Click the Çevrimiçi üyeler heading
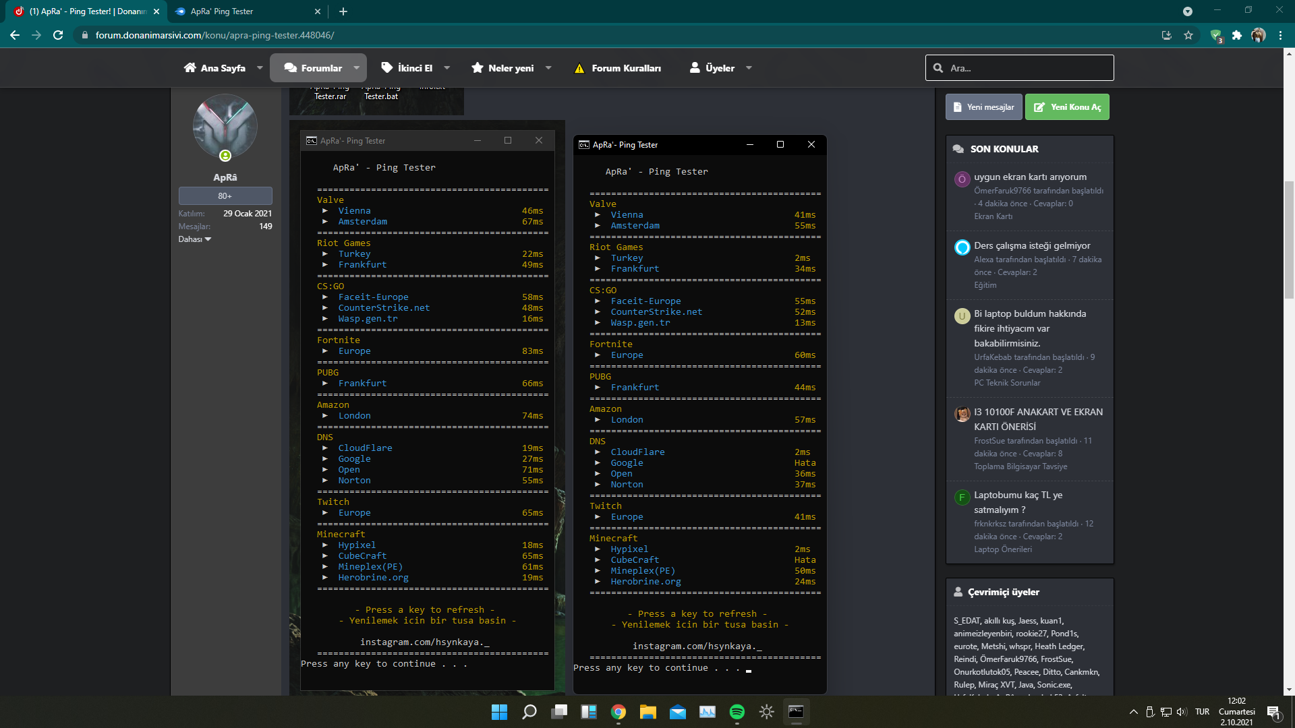The width and height of the screenshot is (1295, 728). click(1003, 593)
